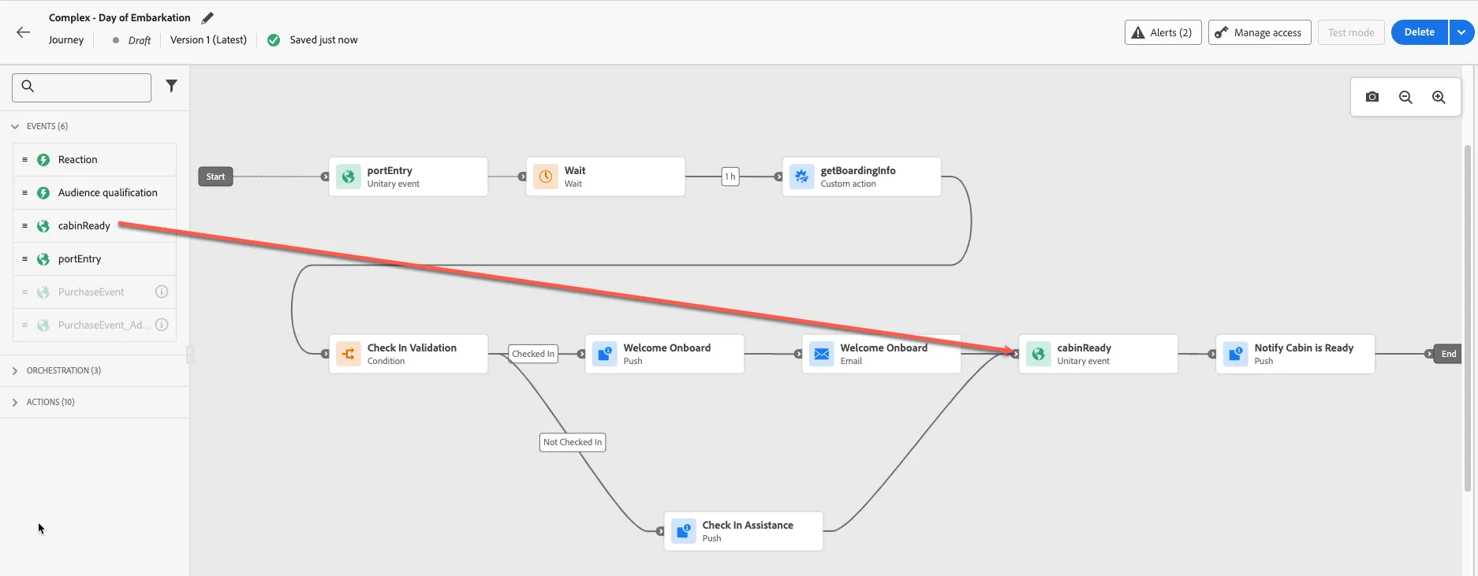Focus the palette search field
The height and width of the screenshot is (576, 1478).
(x=81, y=87)
